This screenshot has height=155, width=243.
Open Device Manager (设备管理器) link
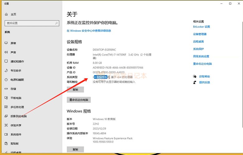point(199,34)
